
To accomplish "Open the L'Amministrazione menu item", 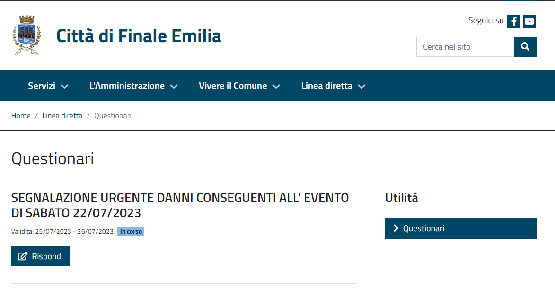I will click(x=127, y=86).
